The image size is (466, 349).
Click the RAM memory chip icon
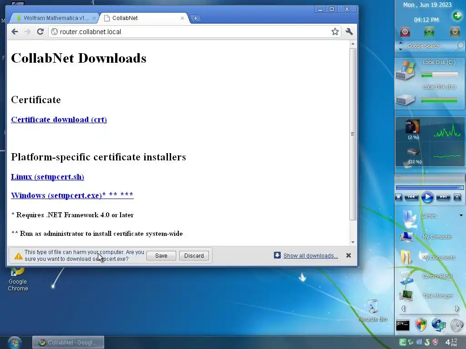(413, 152)
